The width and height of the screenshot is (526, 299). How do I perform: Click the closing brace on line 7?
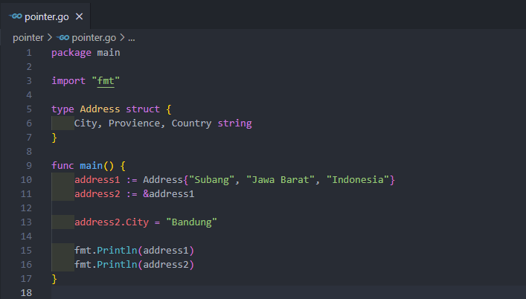click(54, 138)
